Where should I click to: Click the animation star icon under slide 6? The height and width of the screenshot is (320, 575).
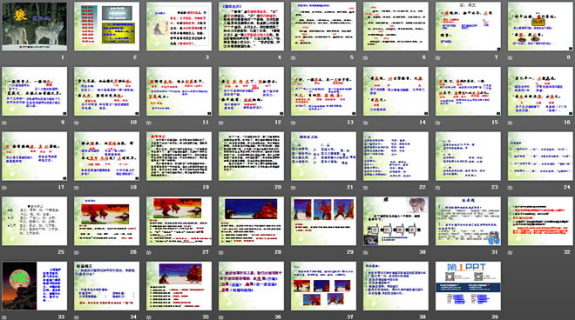coord(366,58)
